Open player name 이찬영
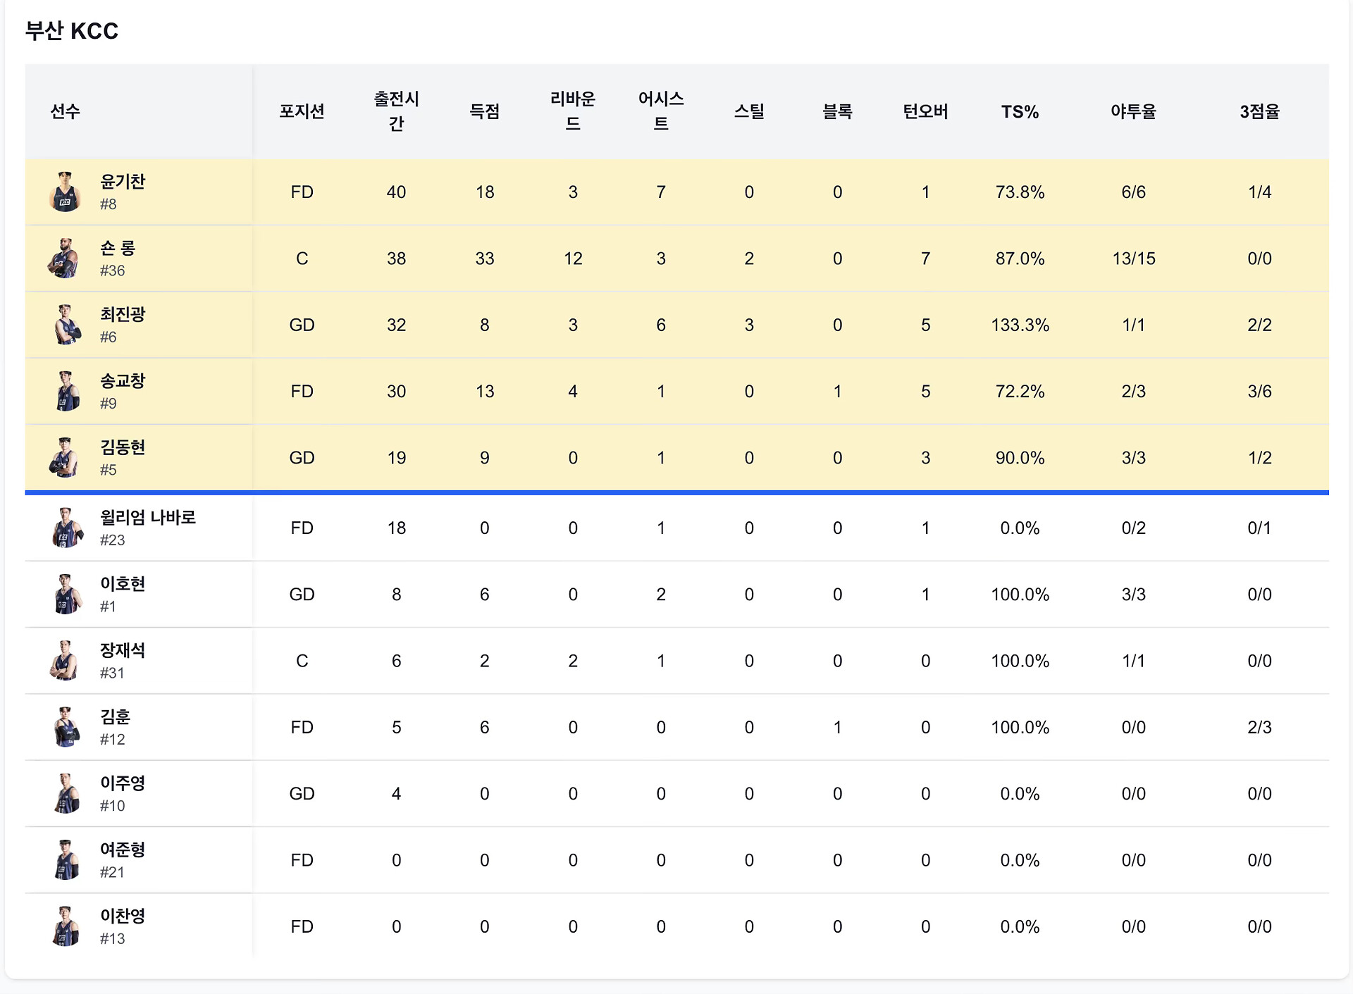Image resolution: width=1353 pixels, height=994 pixels. (123, 915)
